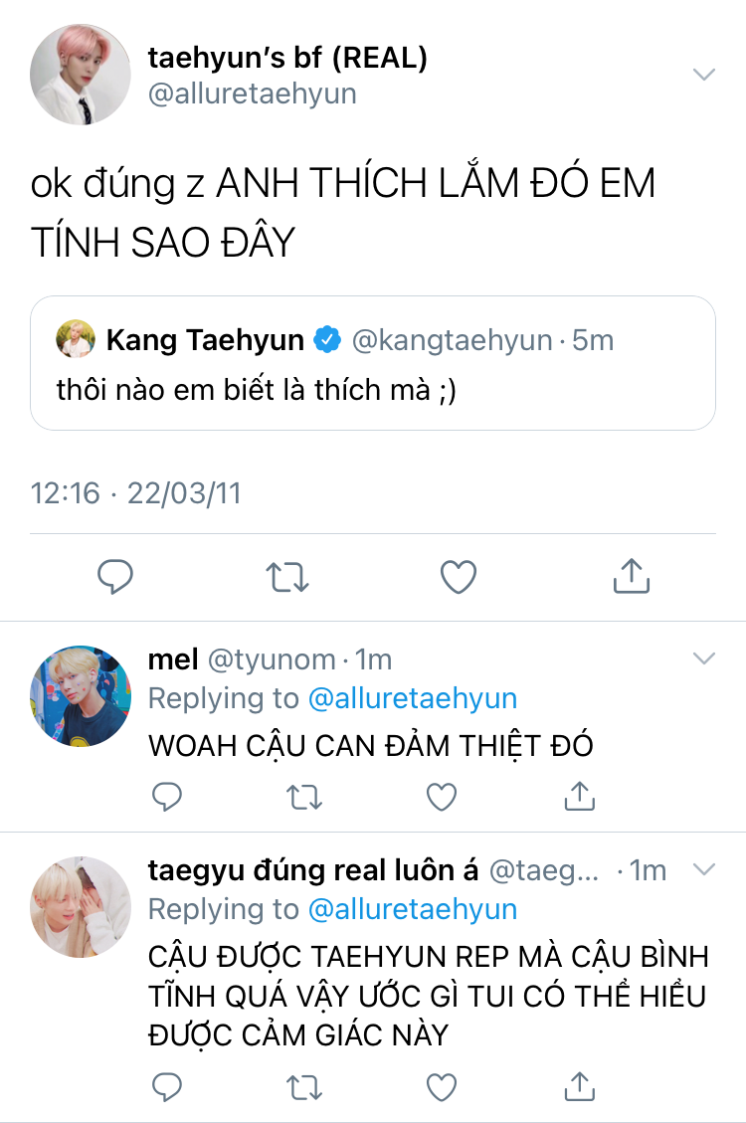This screenshot has height=1123, width=746.
Task: Like the taegyu account's reply
Action: [x=442, y=1085]
